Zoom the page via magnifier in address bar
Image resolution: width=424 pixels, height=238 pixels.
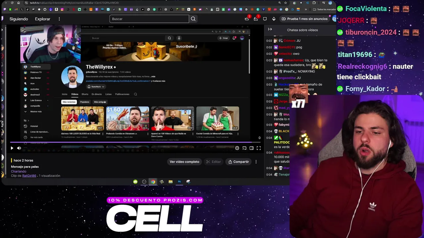click(280, 3)
